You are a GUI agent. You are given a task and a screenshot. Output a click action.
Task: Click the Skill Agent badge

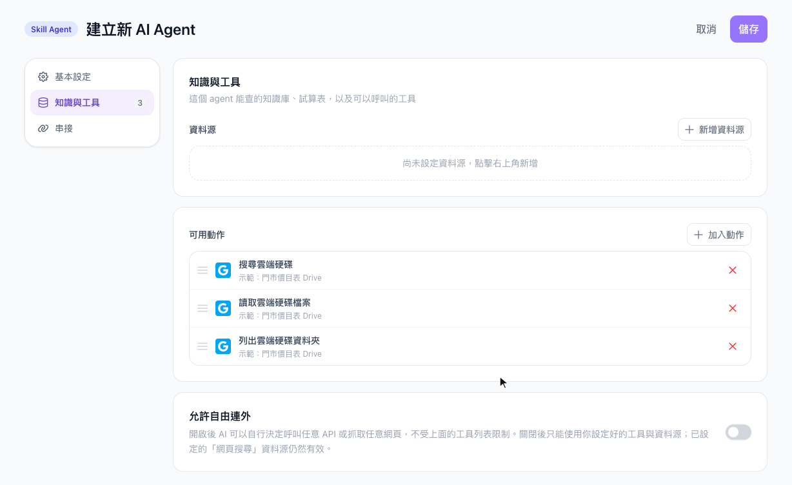(51, 29)
